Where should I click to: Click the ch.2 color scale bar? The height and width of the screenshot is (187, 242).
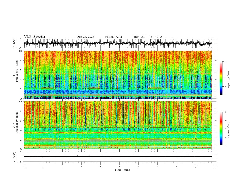click(221, 129)
